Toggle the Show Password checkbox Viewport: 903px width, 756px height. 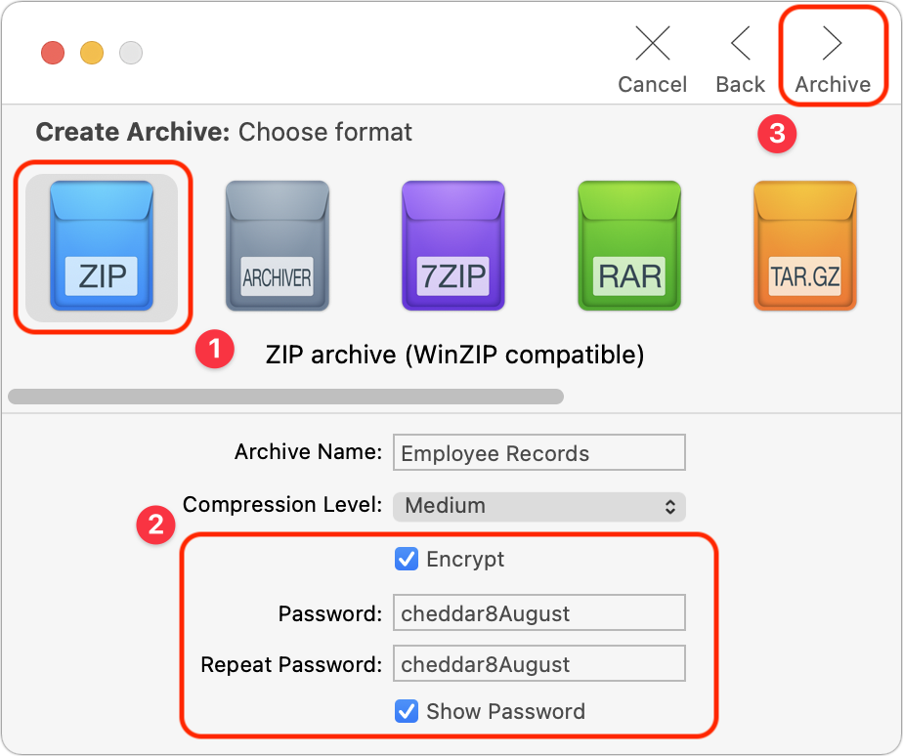407,711
